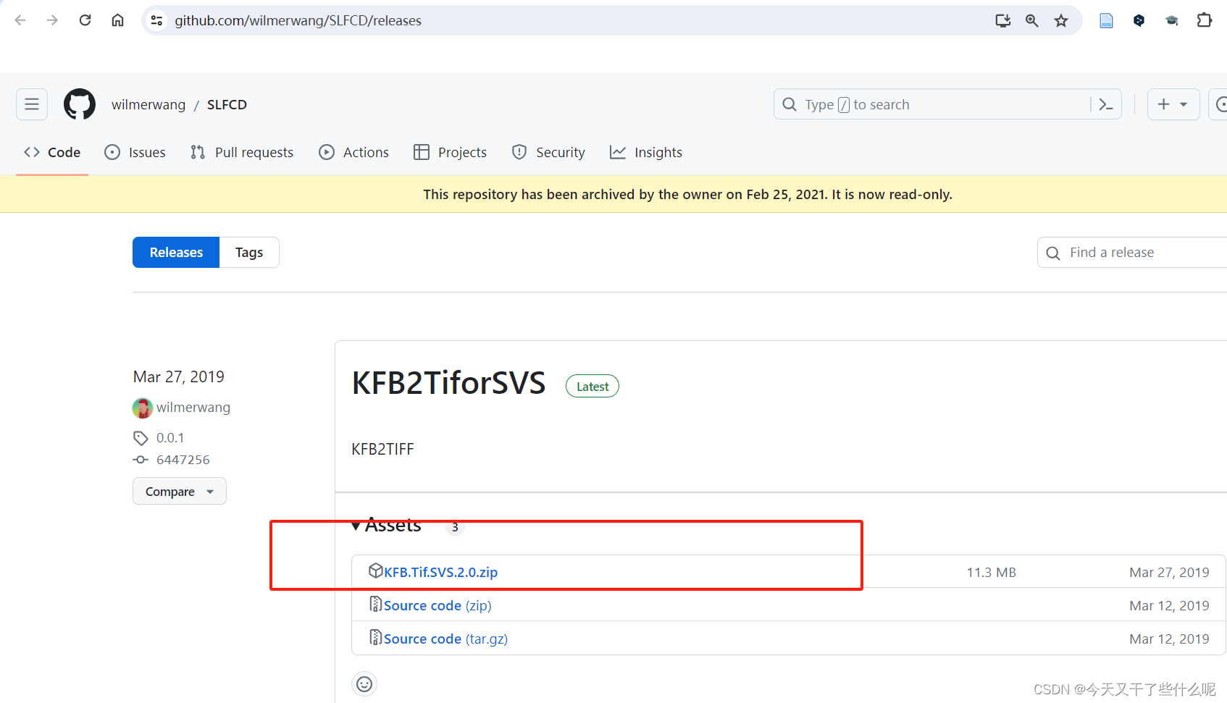Click the Latest release badge
1227x703 pixels.
592,386
